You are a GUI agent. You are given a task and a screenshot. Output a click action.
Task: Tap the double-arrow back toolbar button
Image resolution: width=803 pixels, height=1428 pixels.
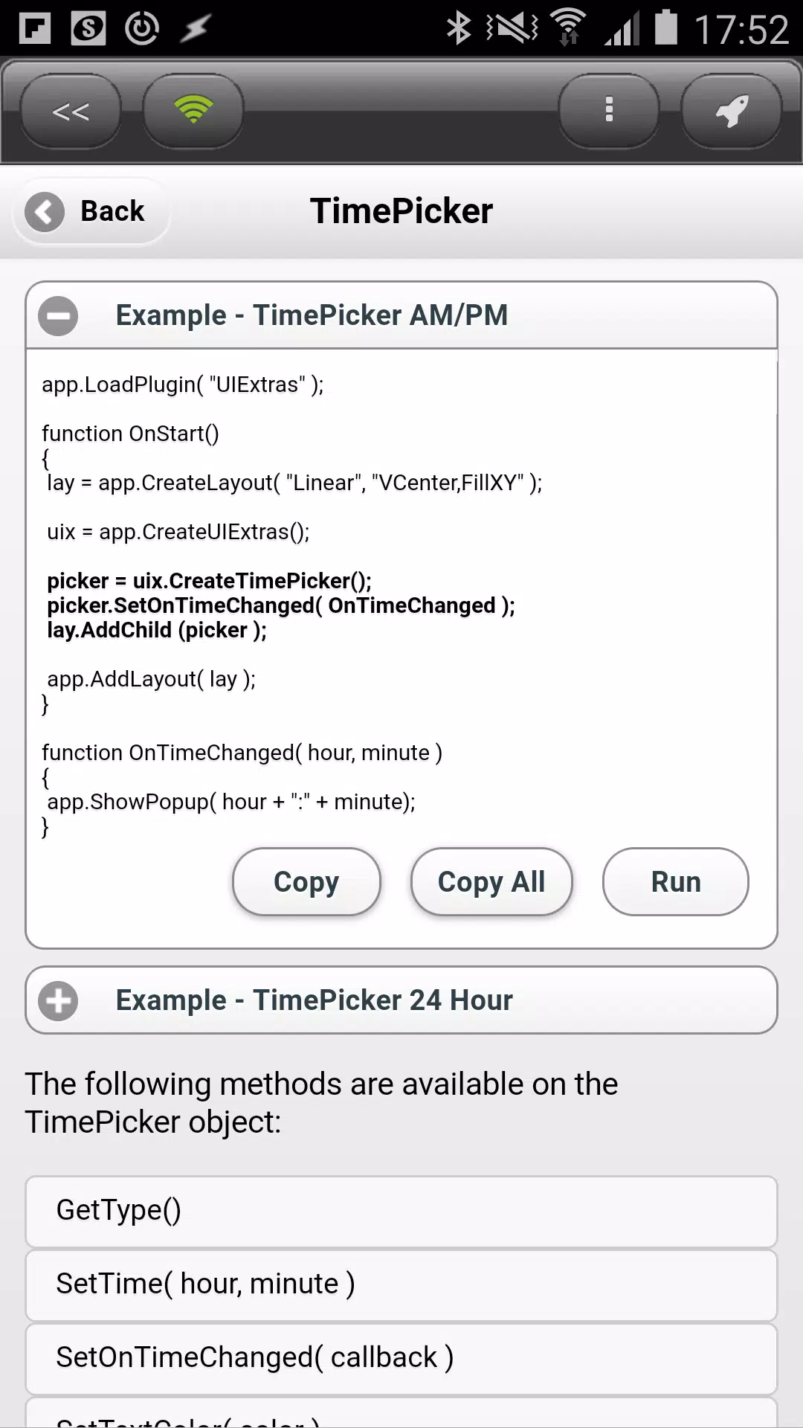(x=71, y=111)
